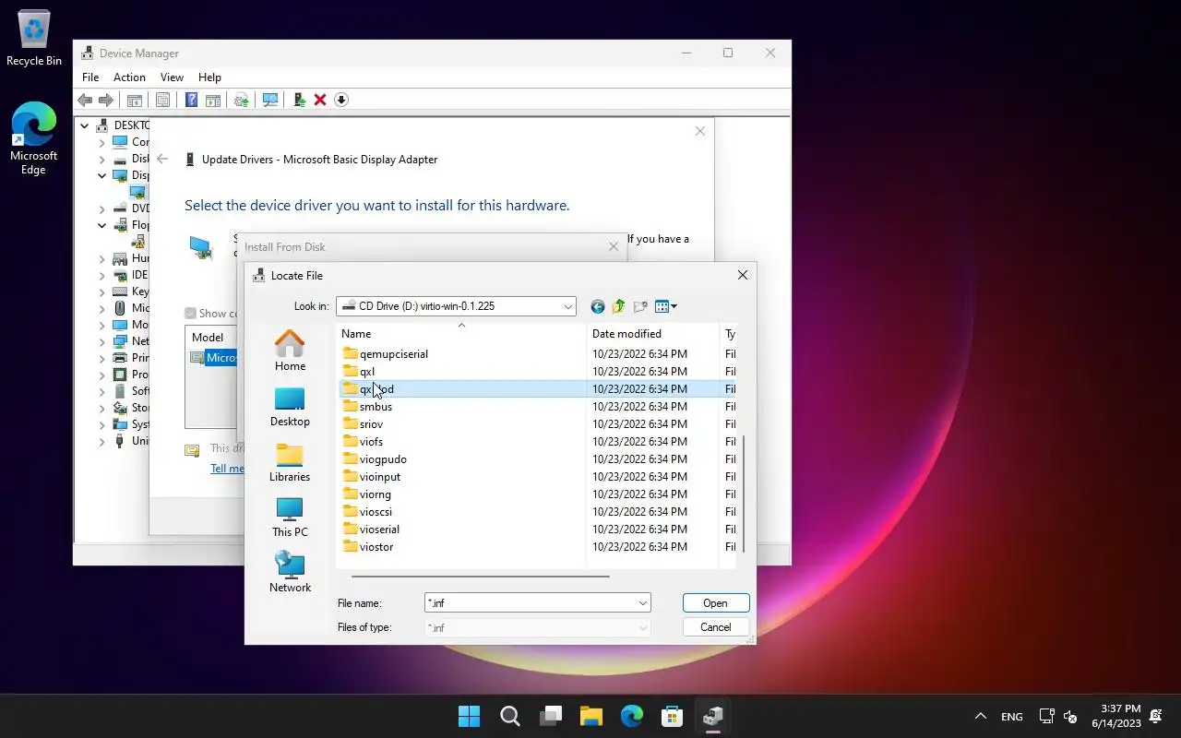Click the back arrow in Update Drivers wizard
The image size is (1181, 738).
(x=162, y=159)
